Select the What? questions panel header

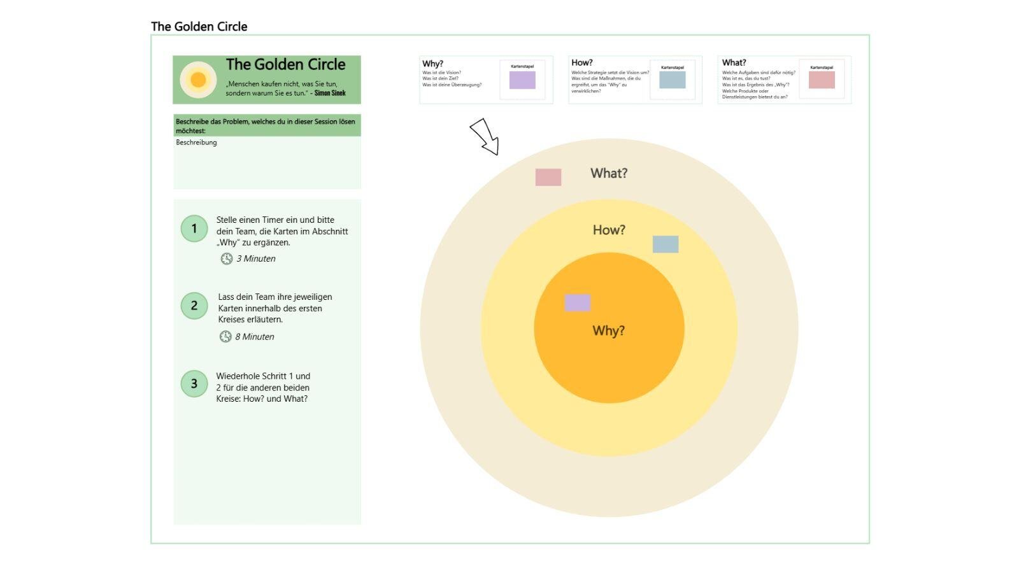[733, 63]
